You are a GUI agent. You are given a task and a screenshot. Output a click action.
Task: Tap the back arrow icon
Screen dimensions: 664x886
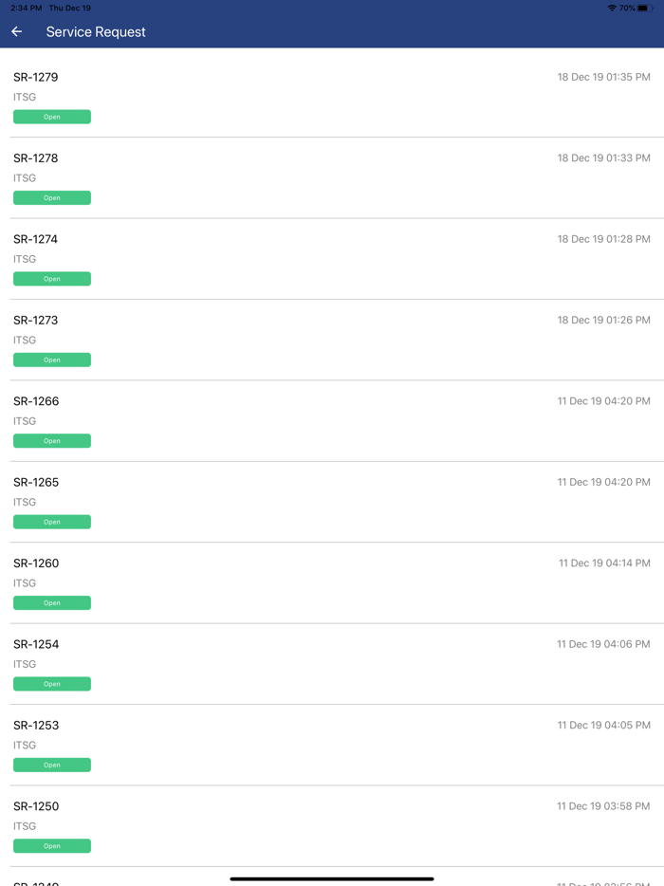17,31
